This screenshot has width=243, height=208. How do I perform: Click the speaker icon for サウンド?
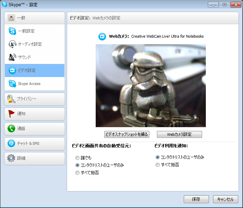(12, 57)
